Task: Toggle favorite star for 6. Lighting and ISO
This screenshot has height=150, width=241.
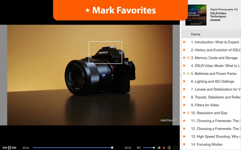Action: [184, 81]
